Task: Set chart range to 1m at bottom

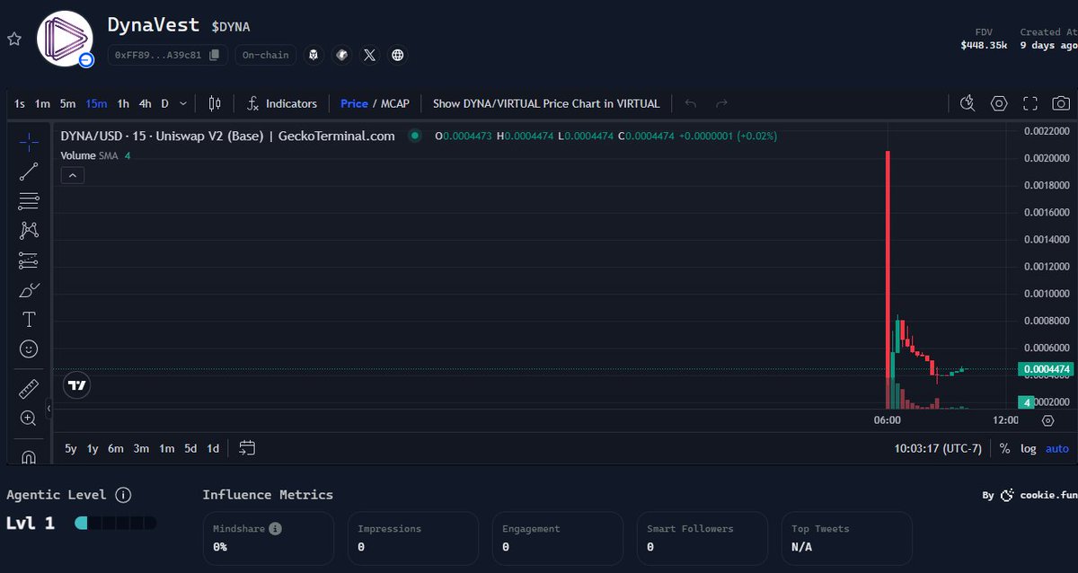Action: click(166, 448)
